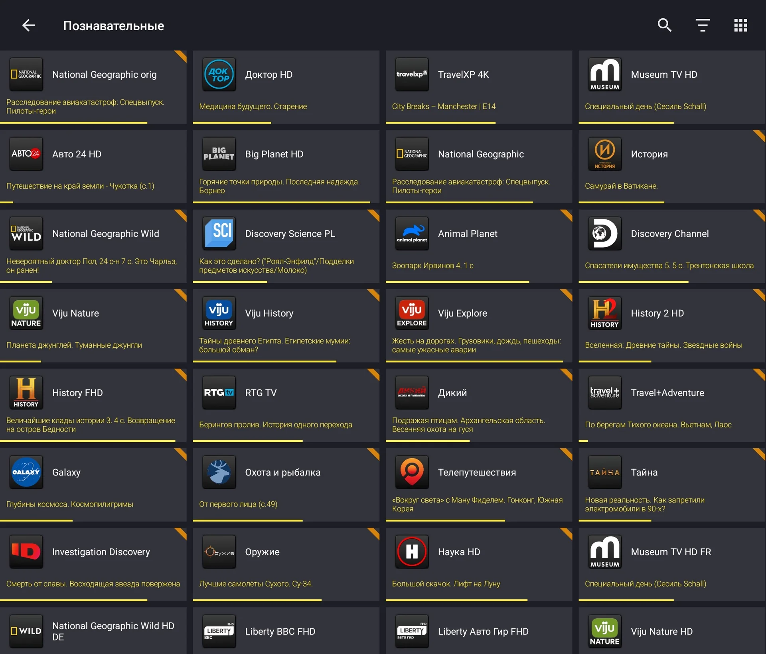Open the sort and filter icon
This screenshot has height=654, width=766.
[703, 25]
